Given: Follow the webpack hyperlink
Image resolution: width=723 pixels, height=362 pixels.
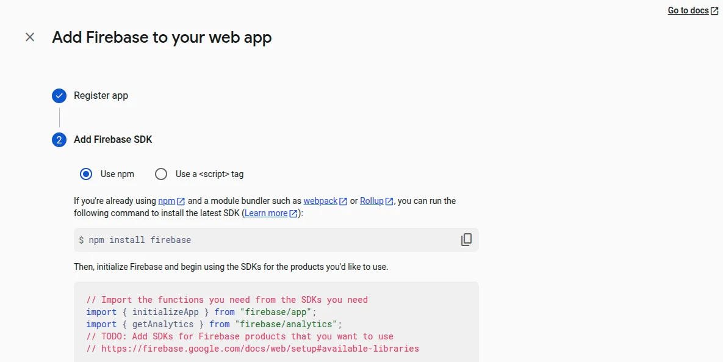Looking at the screenshot, I should [320, 201].
